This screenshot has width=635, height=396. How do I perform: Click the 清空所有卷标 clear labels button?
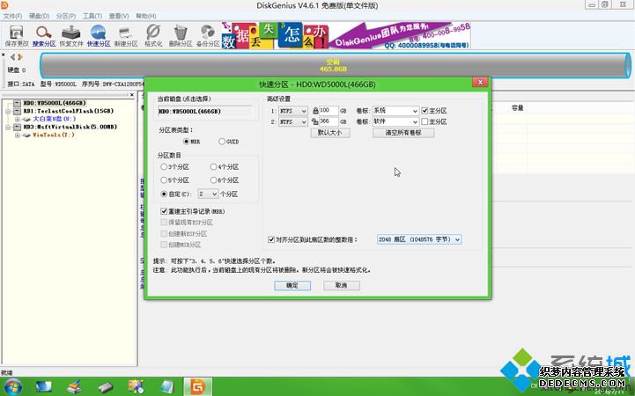(403, 133)
